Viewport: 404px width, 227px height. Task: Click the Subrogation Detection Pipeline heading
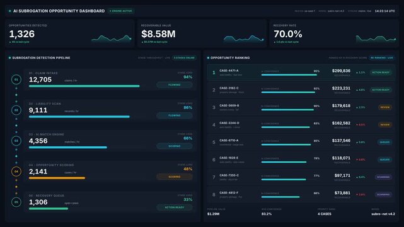[41, 58]
